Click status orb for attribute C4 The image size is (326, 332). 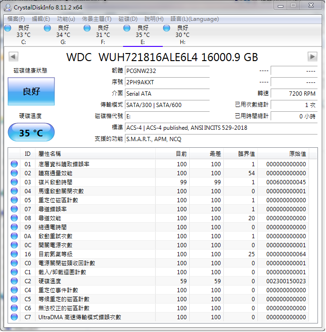pyautogui.click(x=14, y=290)
